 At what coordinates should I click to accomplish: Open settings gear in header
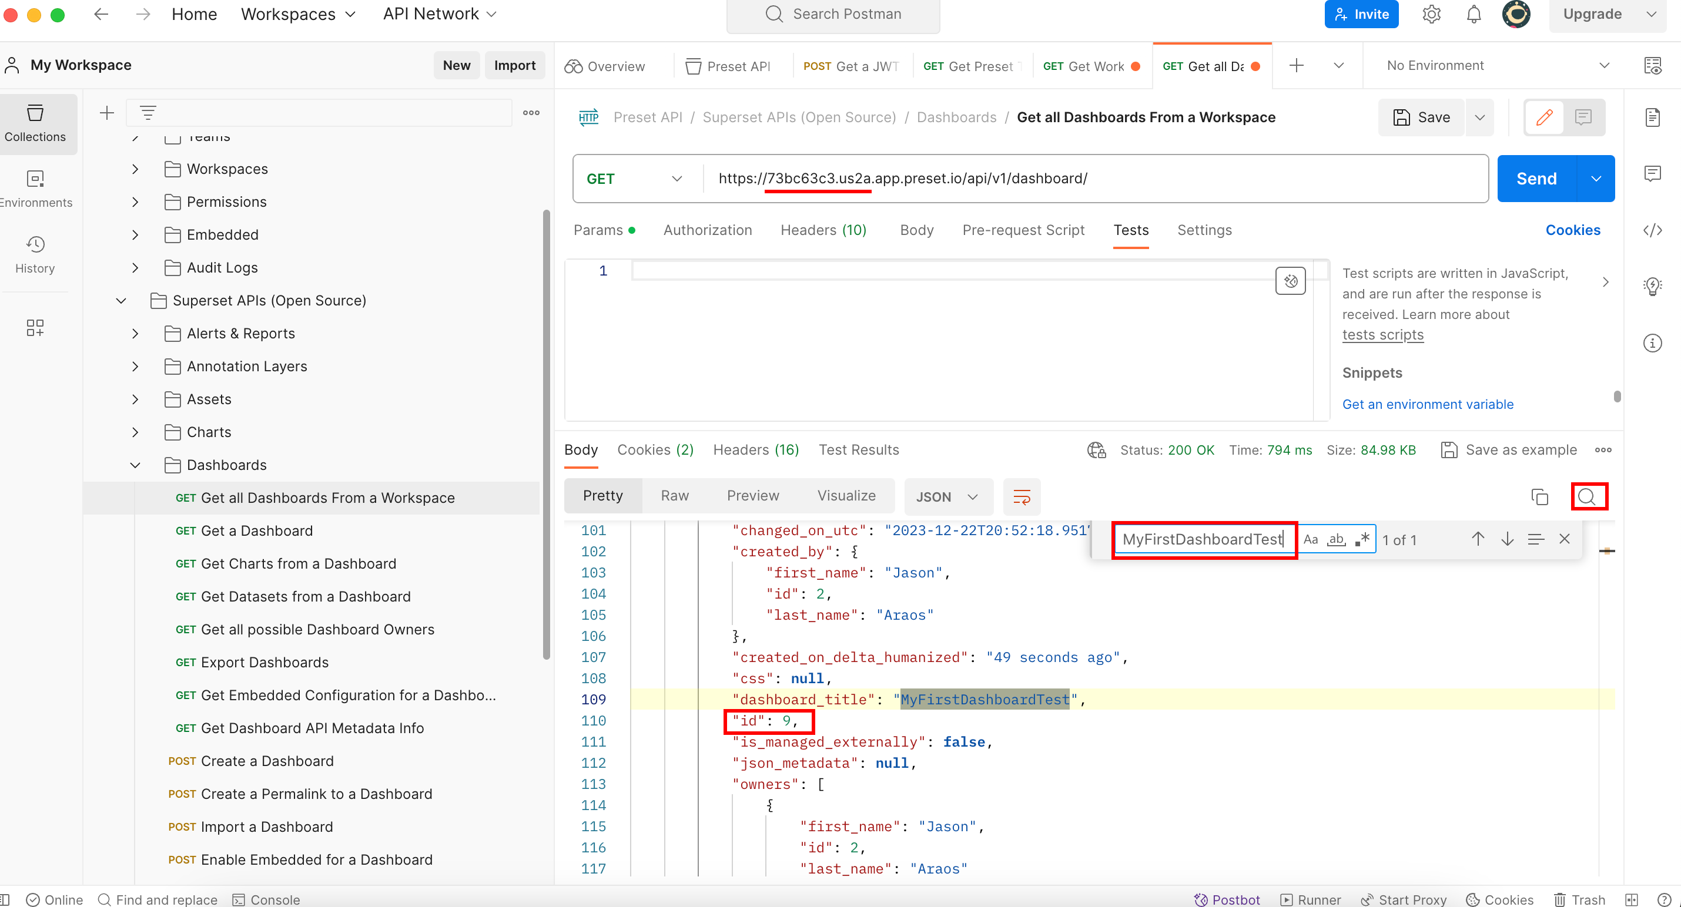point(1431,14)
